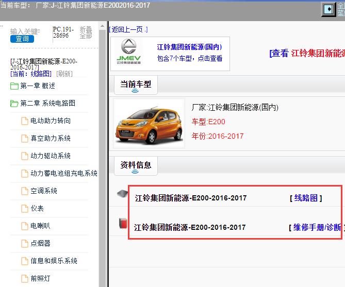This screenshot has width=345, height=287.
Task: Click the PC.191-28696 text
Action: [63, 32]
